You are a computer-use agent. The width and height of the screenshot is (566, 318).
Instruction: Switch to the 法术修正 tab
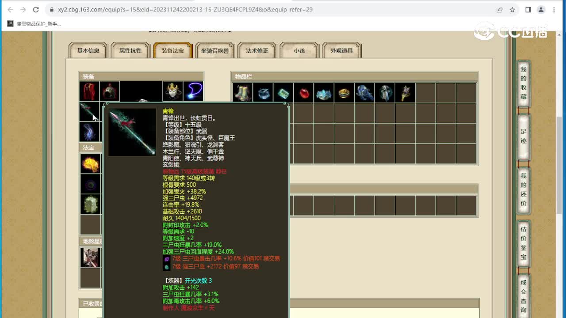coord(257,51)
